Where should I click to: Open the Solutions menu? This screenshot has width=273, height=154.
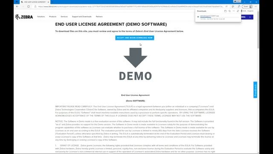[41, 17]
